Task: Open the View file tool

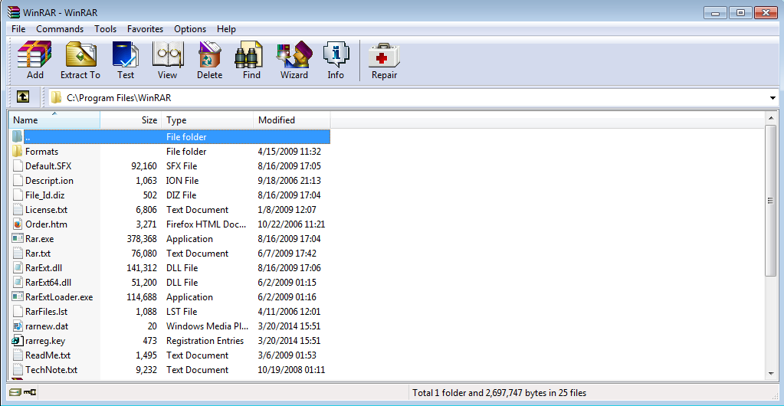Action: pos(168,54)
